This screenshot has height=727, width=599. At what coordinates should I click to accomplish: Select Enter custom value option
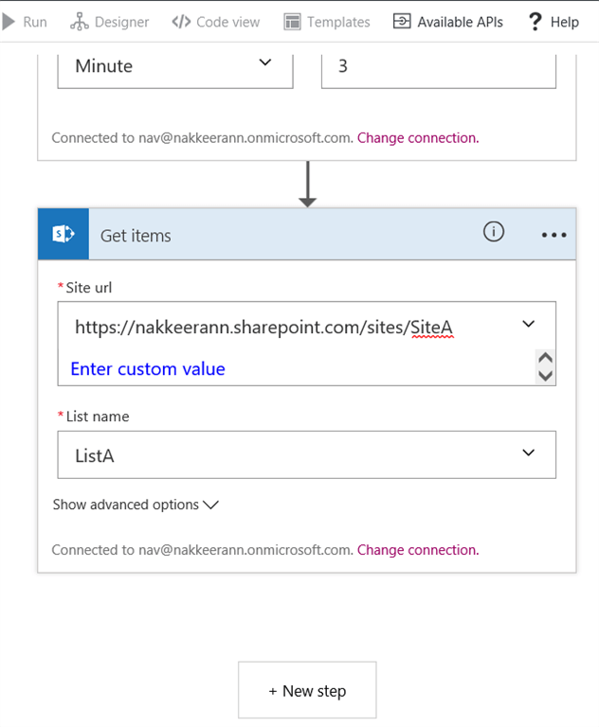point(148,368)
